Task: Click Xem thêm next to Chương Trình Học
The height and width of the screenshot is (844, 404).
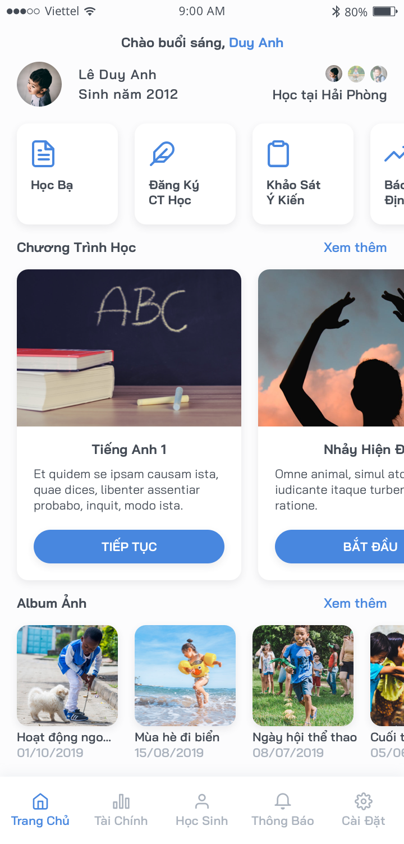Action: click(x=355, y=247)
